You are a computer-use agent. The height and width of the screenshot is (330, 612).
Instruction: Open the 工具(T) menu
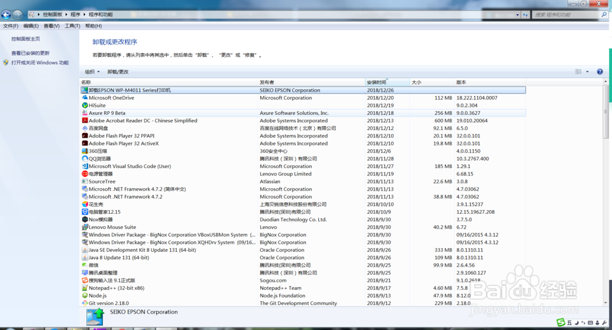[x=72, y=26]
